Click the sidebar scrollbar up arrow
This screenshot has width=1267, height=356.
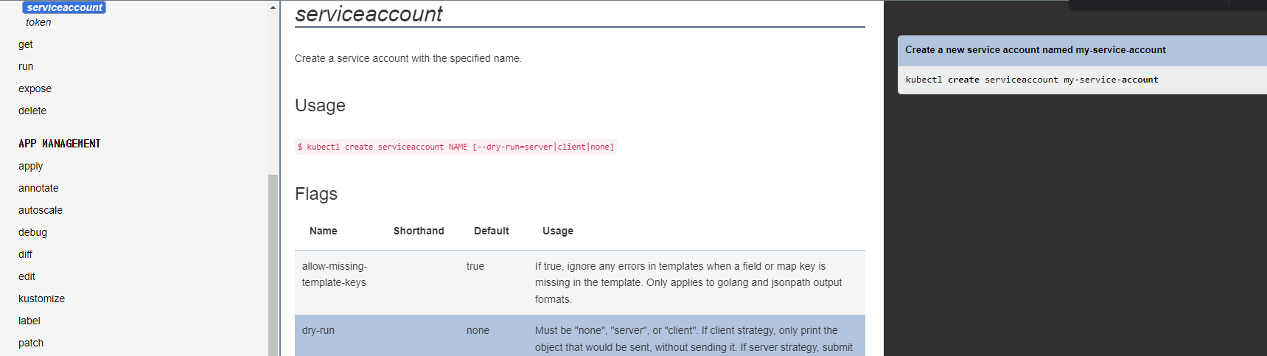[x=273, y=7]
